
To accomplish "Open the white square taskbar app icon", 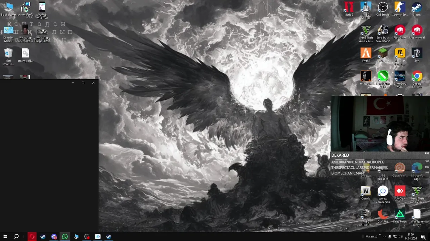I will coord(98,237).
